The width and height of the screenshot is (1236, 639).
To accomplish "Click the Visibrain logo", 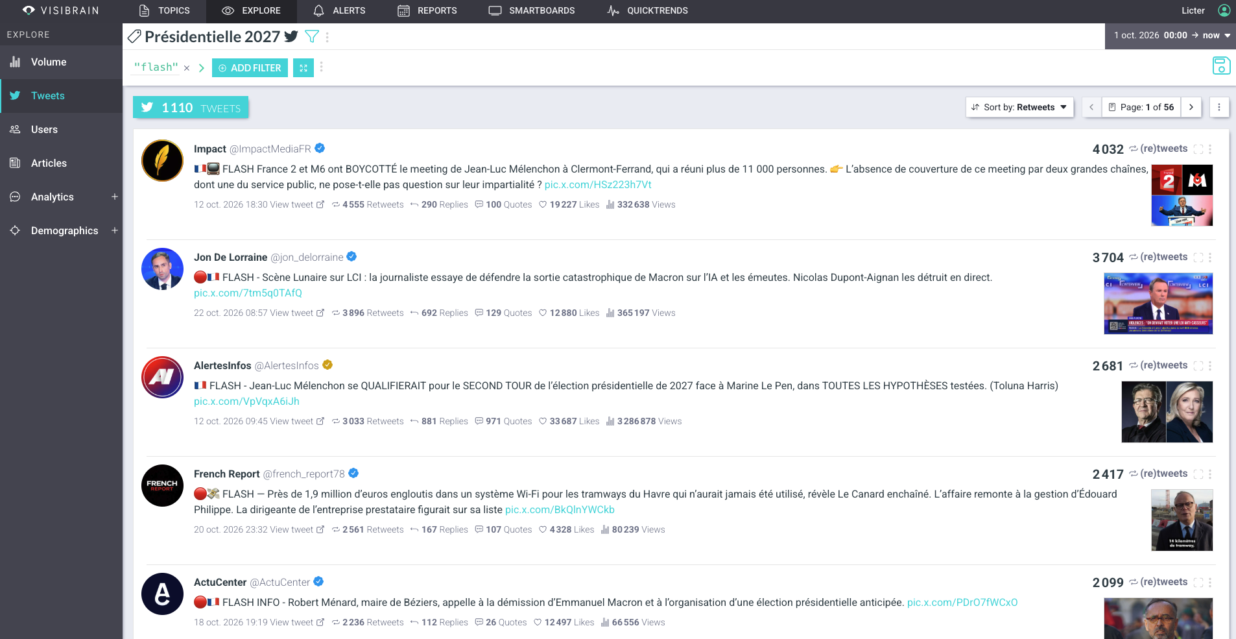I will (x=60, y=10).
